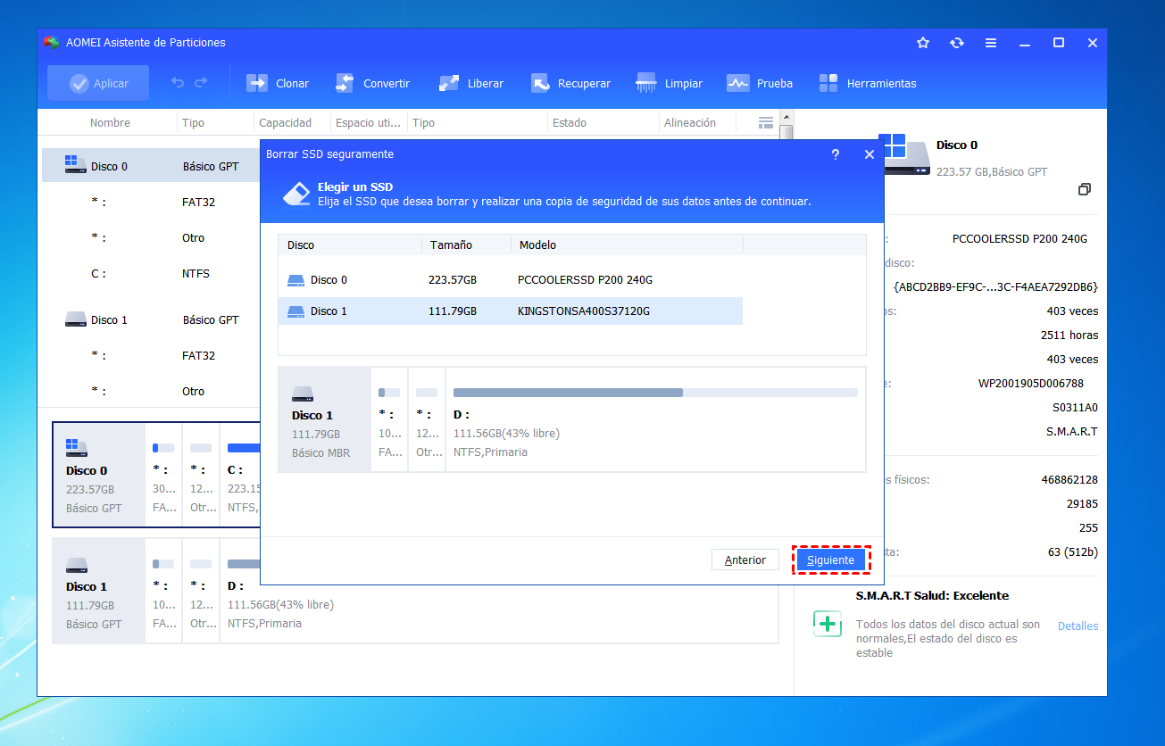Open the Detalles link for S.M.A.R.T health
Image resolution: width=1165 pixels, height=746 pixels.
click(1078, 626)
